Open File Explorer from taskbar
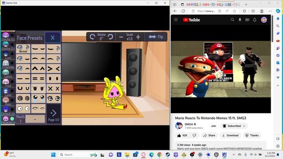Image resolution: width=283 pixels, height=159 pixels. pyautogui.click(x=127, y=155)
